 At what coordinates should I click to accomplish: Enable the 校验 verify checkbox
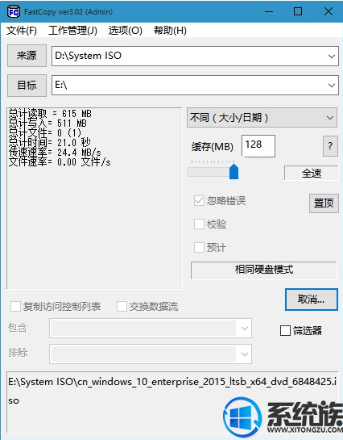click(199, 224)
